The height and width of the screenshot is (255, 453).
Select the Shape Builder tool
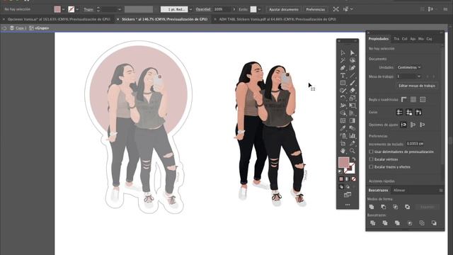(x=343, y=113)
